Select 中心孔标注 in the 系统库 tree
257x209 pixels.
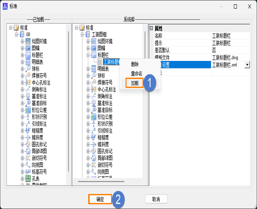pyautogui.click(x=107, y=89)
